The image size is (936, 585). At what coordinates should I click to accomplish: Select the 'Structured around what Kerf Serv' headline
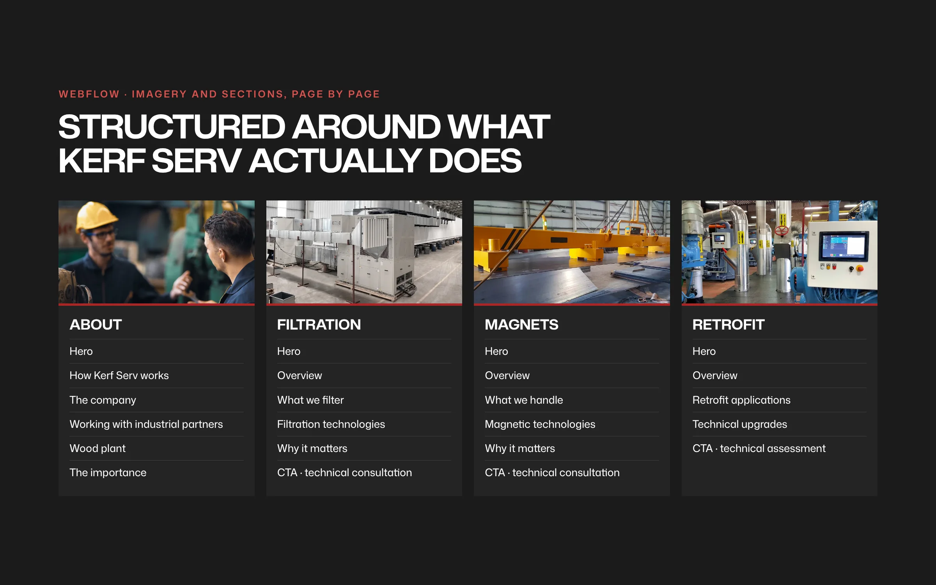(304, 144)
